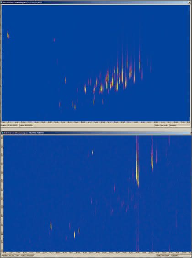Click the yellow peak at lower-left of lower chromatogram
192x258 pixels.
click(51, 226)
